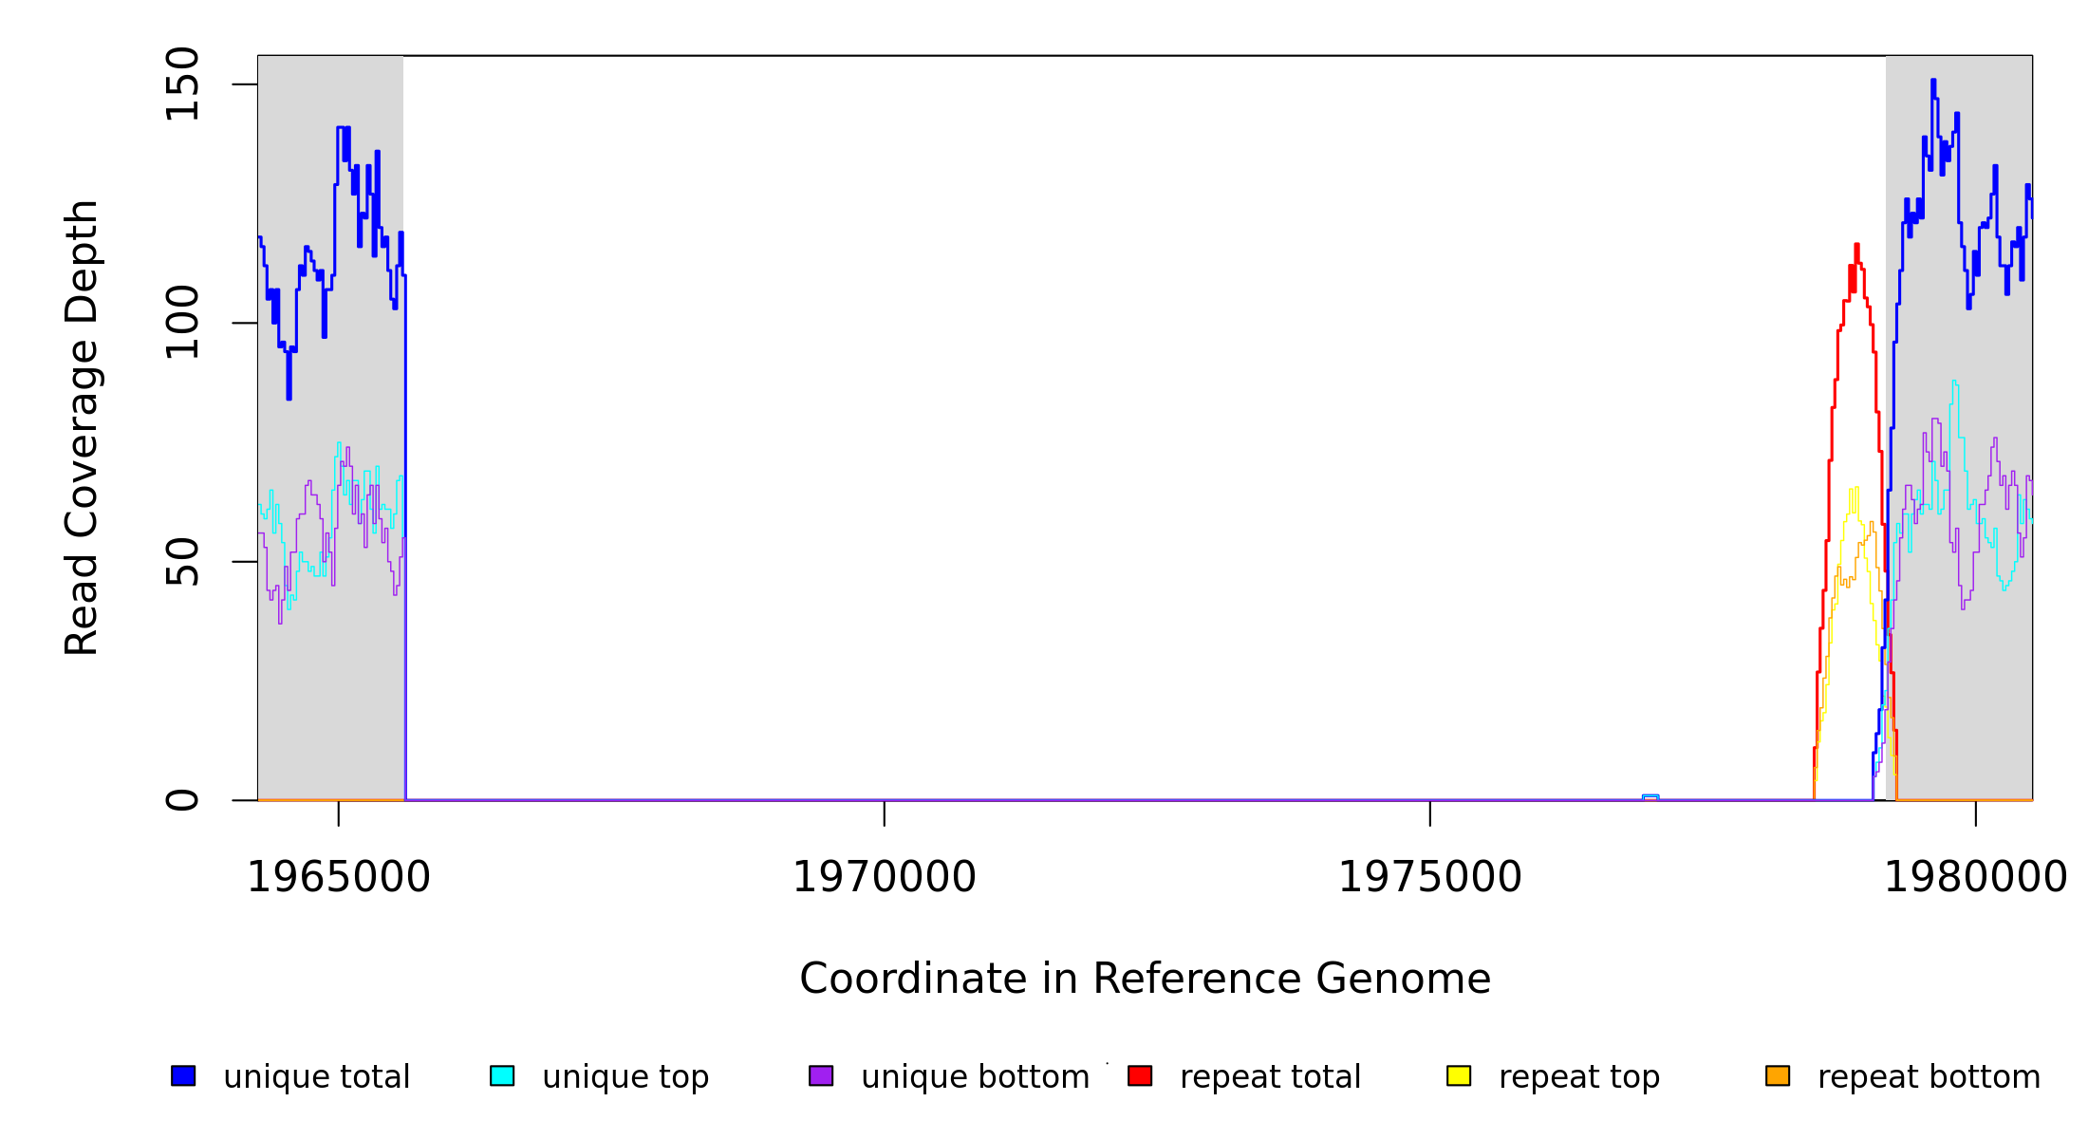The image size is (2088, 1139).
Task: Select the 'unique bottom' legend label
Action: coord(975,1077)
